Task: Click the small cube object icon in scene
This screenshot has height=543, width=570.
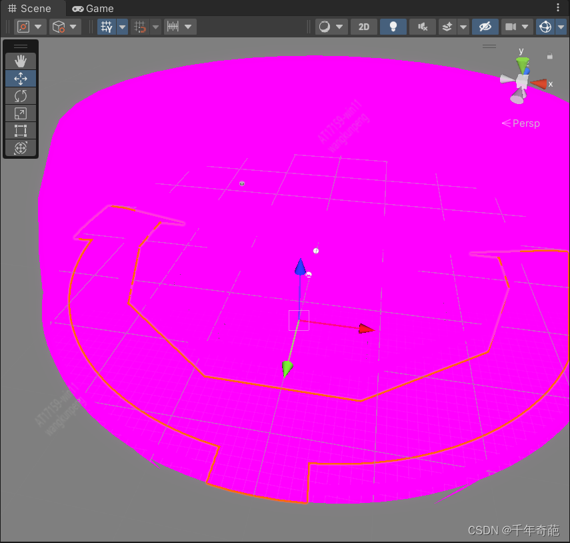Action: click(242, 183)
